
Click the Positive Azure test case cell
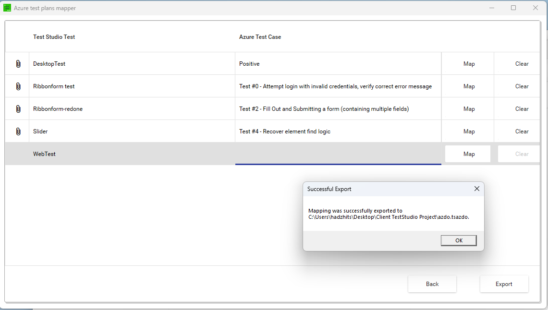pyautogui.click(x=338, y=64)
